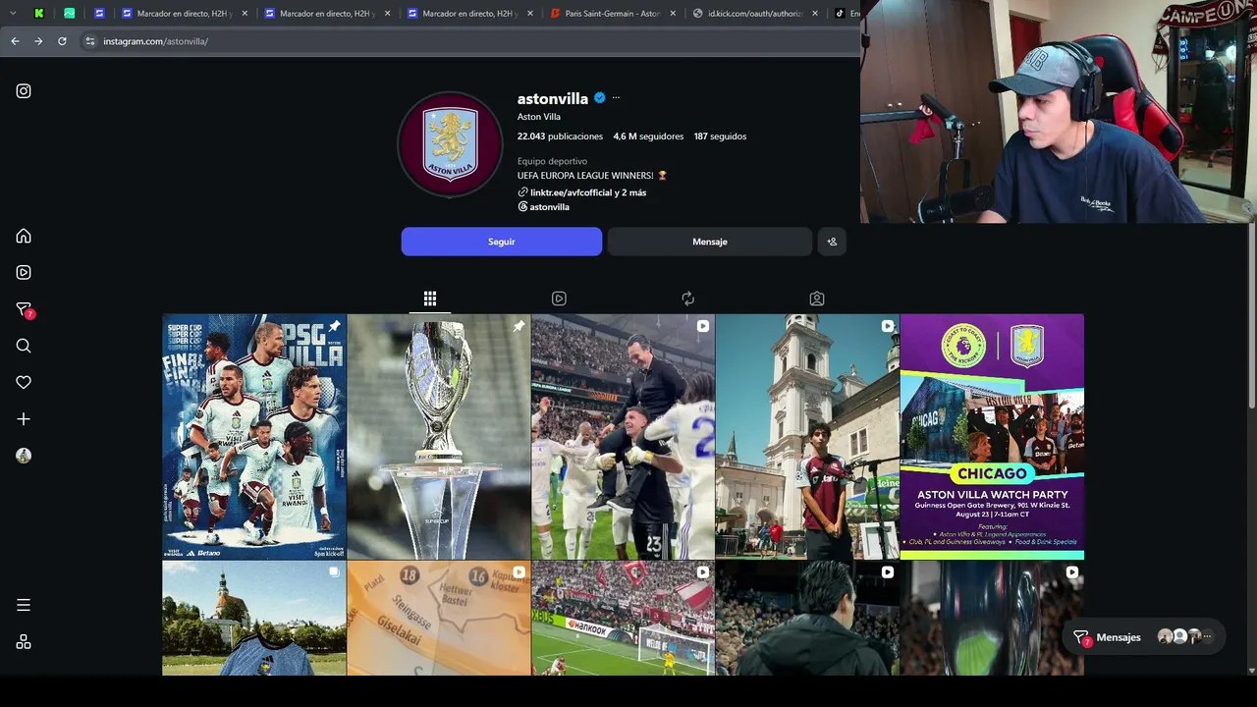Image resolution: width=1257 pixels, height=707 pixels.
Task: Open site information icon in address bar
Action: (x=89, y=41)
